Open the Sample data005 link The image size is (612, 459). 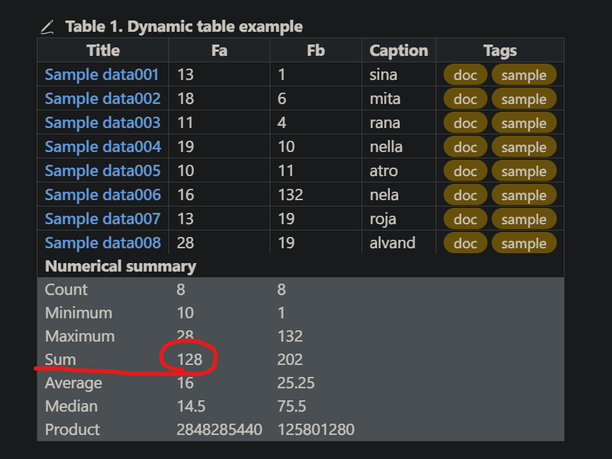(x=103, y=171)
